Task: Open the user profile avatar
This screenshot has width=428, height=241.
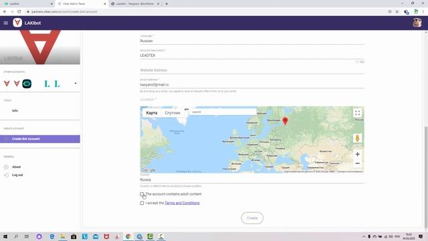Action: click(417, 23)
